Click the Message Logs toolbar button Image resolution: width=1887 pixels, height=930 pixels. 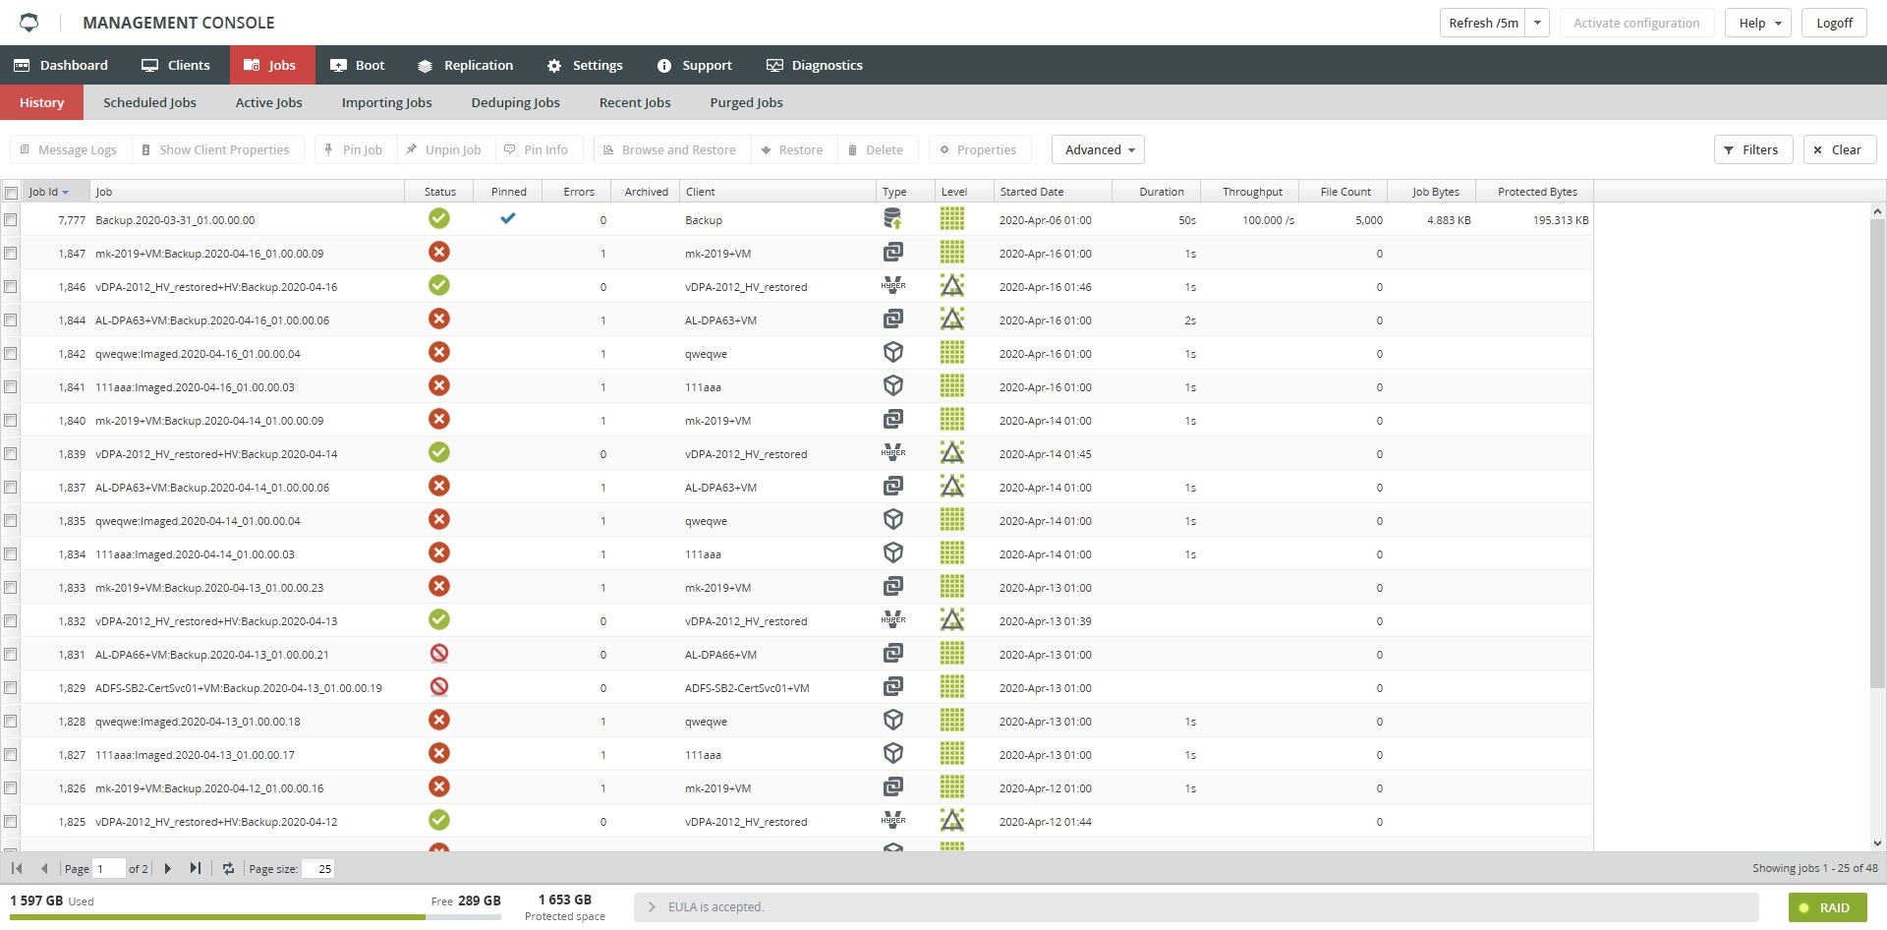(x=69, y=149)
